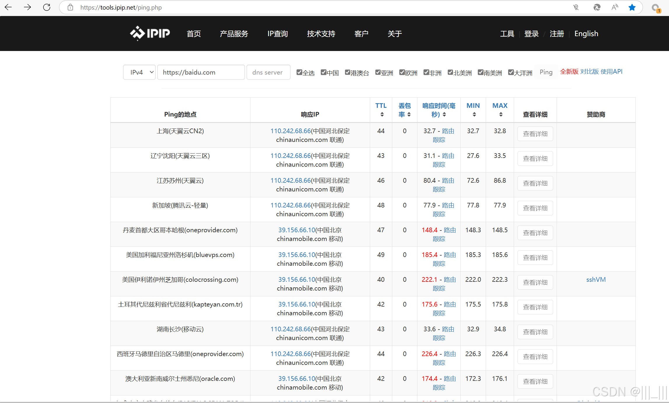The width and height of the screenshot is (669, 403).
Task: Click the IPIP logo
Action: 150,33
